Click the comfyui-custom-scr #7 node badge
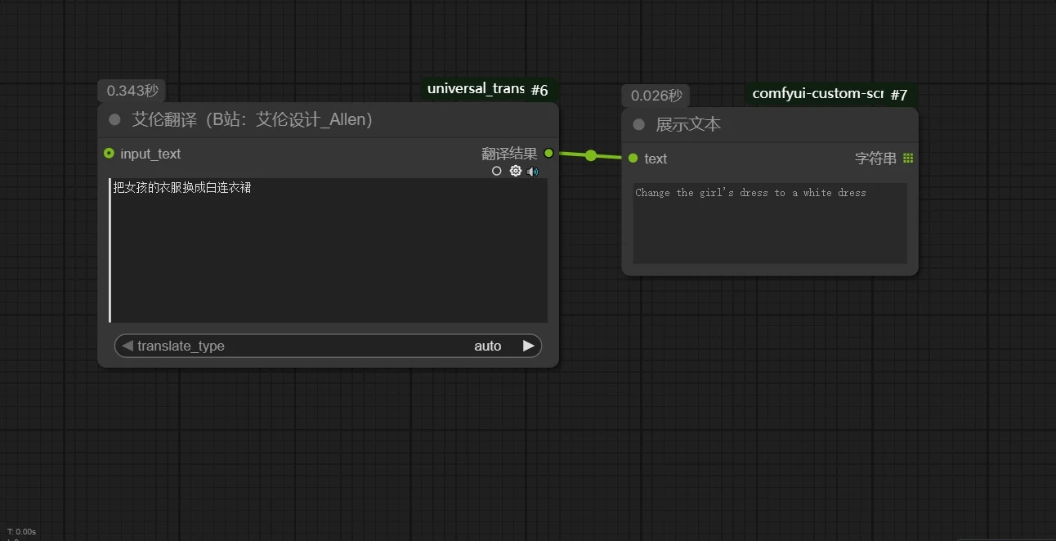This screenshot has height=541, width=1056. click(830, 94)
